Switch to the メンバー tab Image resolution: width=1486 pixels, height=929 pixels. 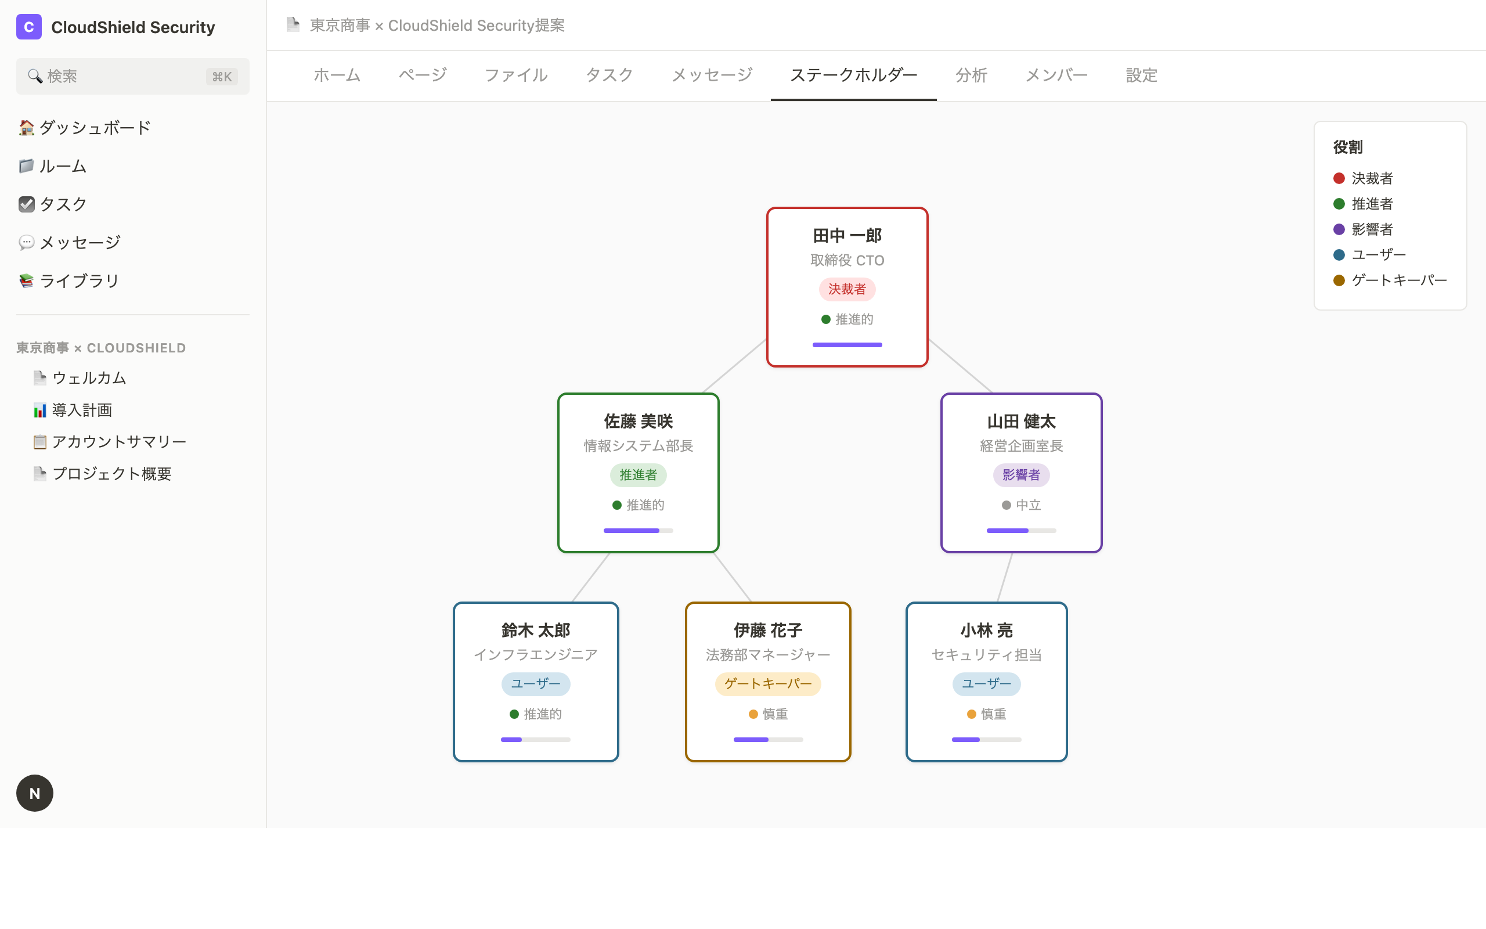1056,75
